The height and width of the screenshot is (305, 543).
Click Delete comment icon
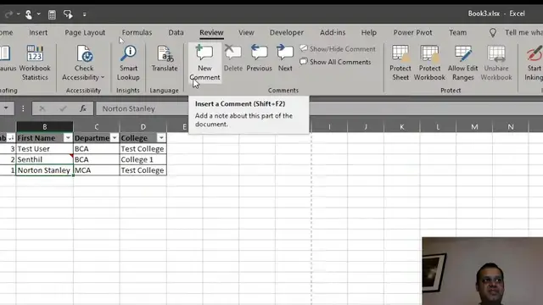pyautogui.click(x=233, y=53)
